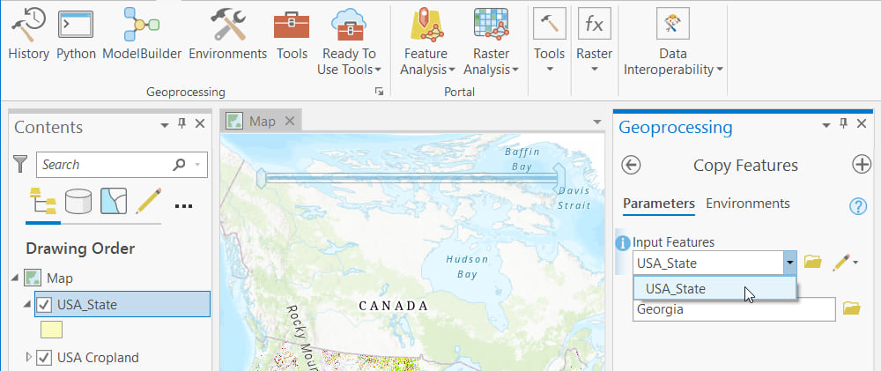Launch ModelBuilder
This screenshot has height=371, width=881.
(x=142, y=33)
